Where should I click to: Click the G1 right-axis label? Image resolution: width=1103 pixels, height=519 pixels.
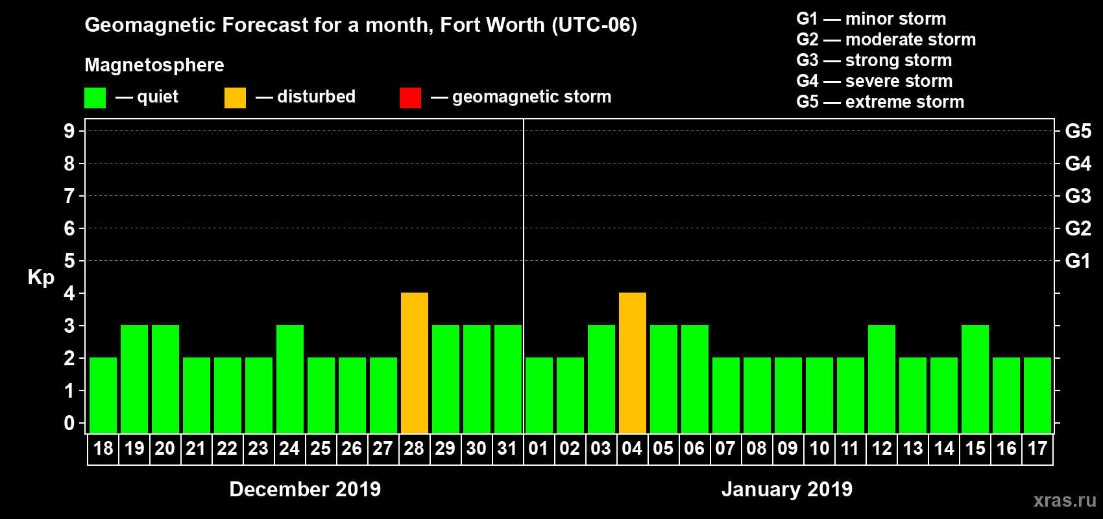pyautogui.click(x=1078, y=261)
